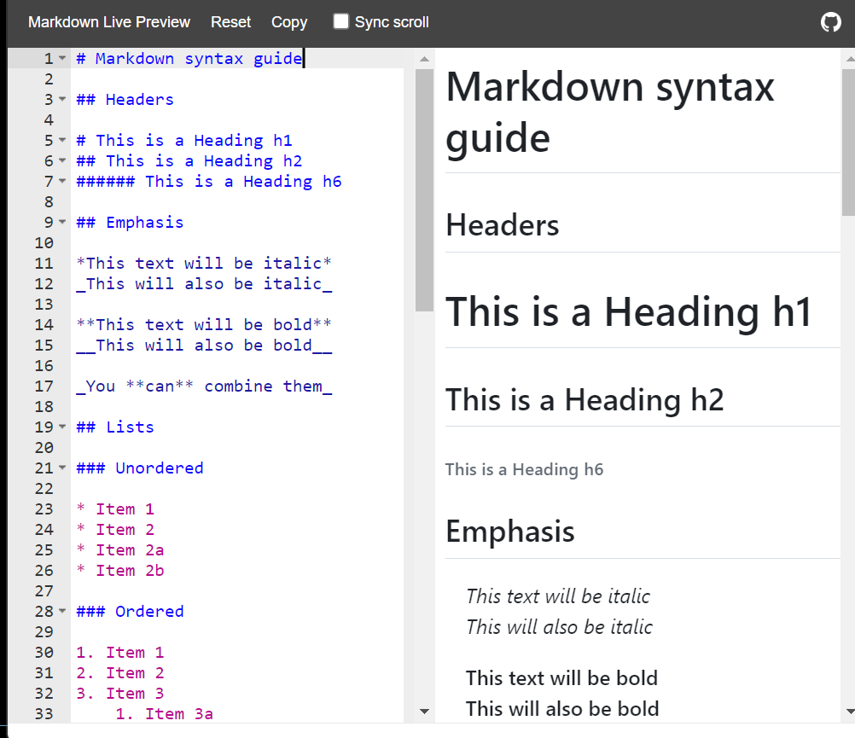
Task: Click the editor scrollbar up arrow
Action: tap(424, 58)
